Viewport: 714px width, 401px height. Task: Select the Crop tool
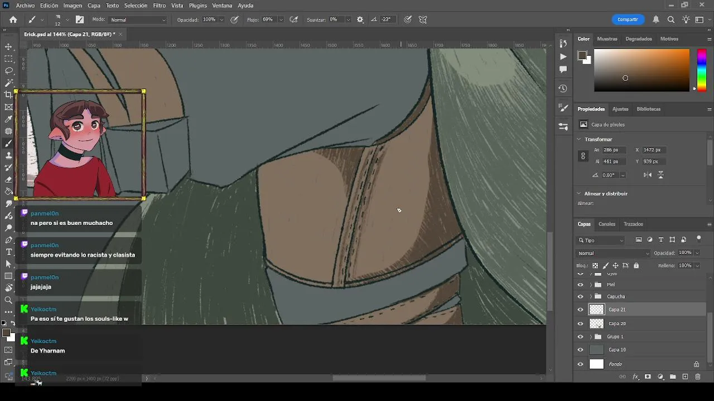8,95
